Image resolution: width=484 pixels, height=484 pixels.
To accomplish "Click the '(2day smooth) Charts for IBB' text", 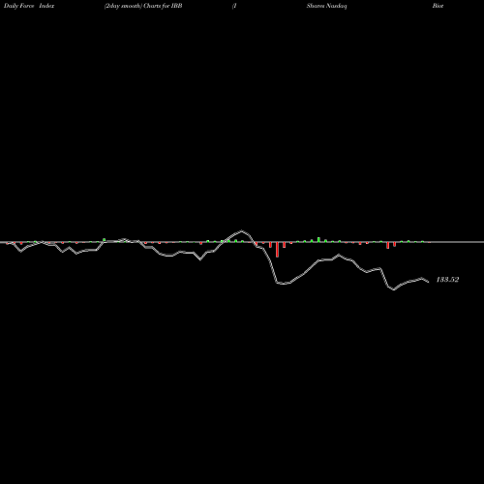I will pyautogui.click(x=143, y=6).
